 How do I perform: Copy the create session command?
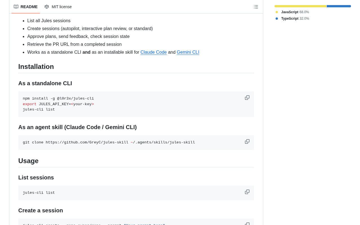click(x=247, y=224)
